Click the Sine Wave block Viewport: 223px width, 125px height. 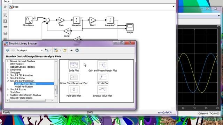29,20
